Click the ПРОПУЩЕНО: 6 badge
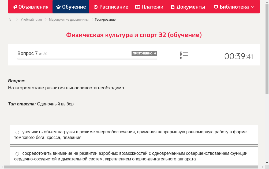Image resolution: width=269 pixels, height=169 pixels. click(145, 53)
